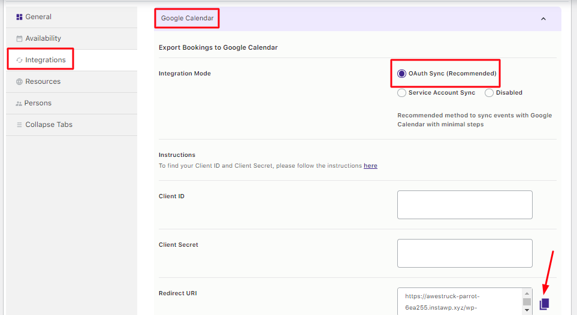The width and height of the screenshot is (577, 315).
Task: Click the Redirect URI scrollbar down arrow
Action: tap(527, 311)
